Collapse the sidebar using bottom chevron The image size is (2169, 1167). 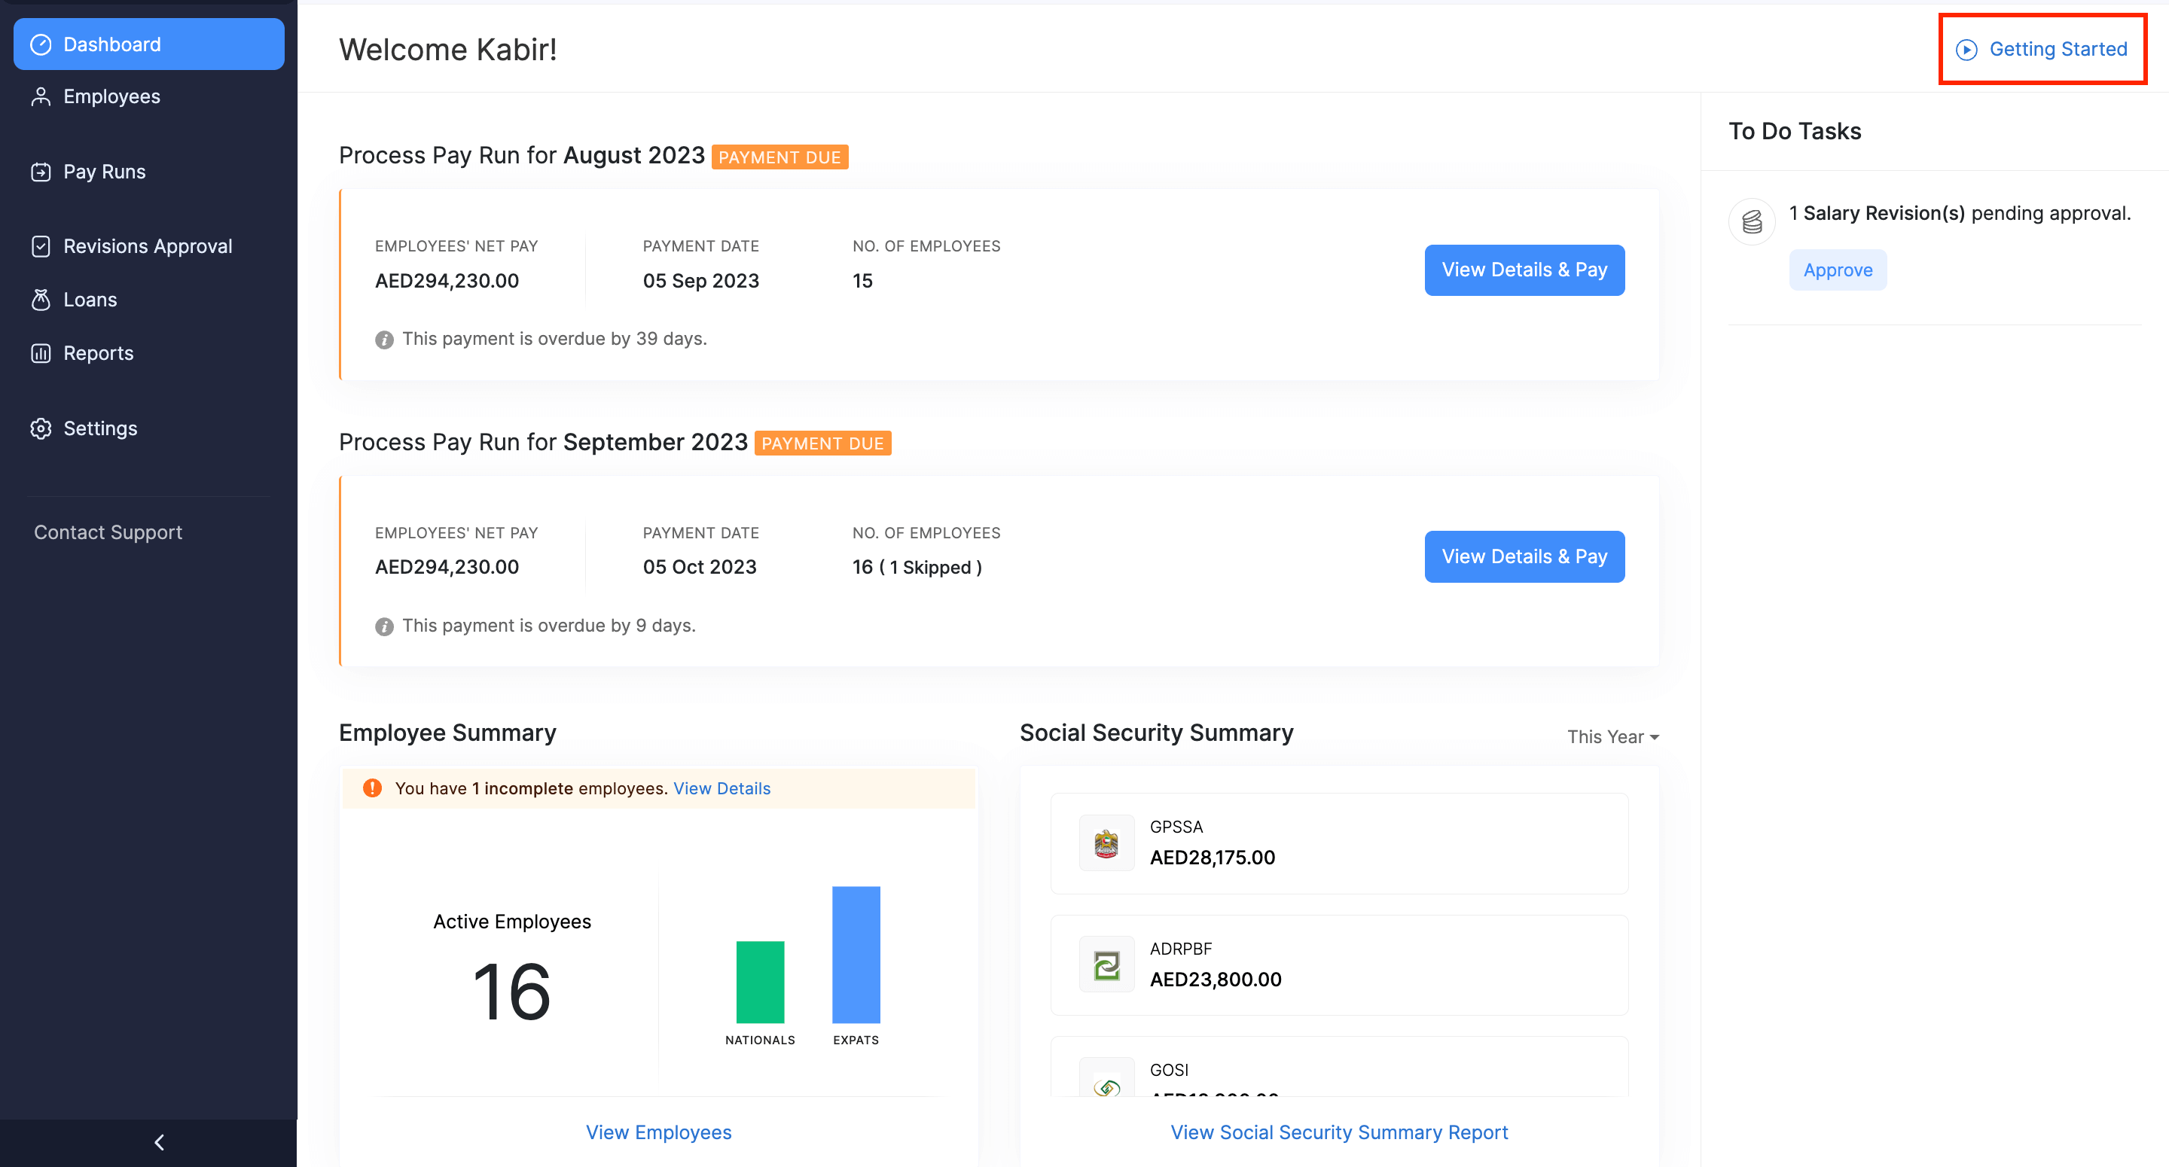click(x=158, y=1141)
